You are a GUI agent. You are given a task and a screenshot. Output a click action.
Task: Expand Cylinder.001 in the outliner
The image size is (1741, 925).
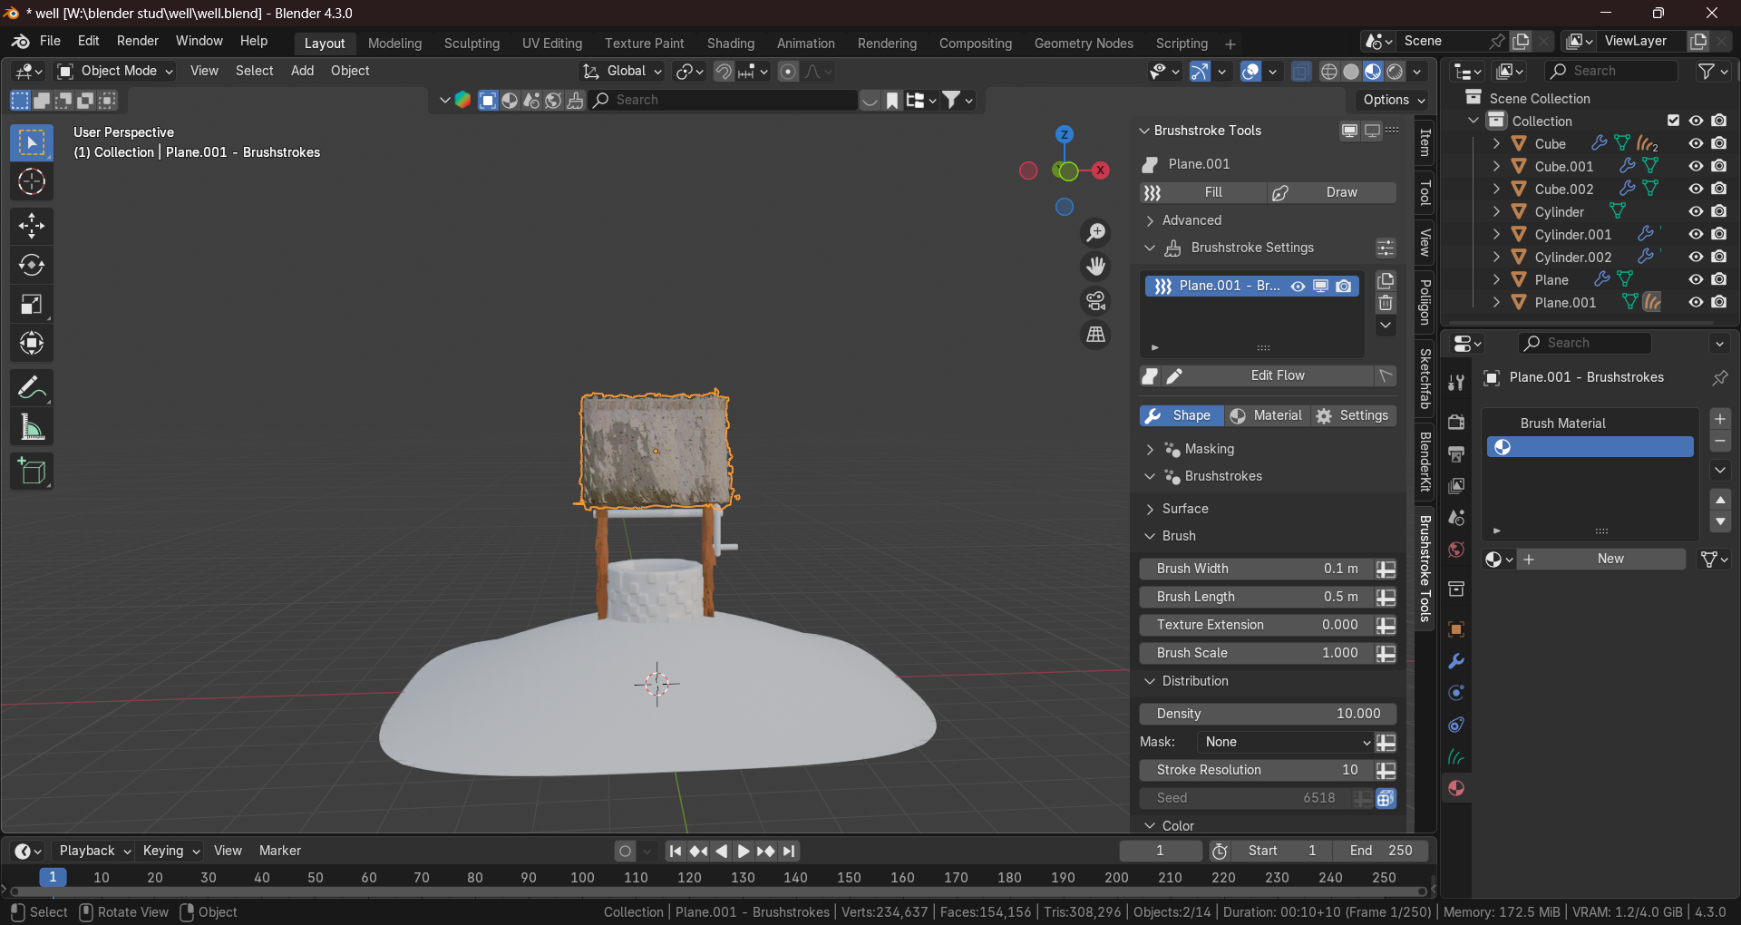point(1496,234)
